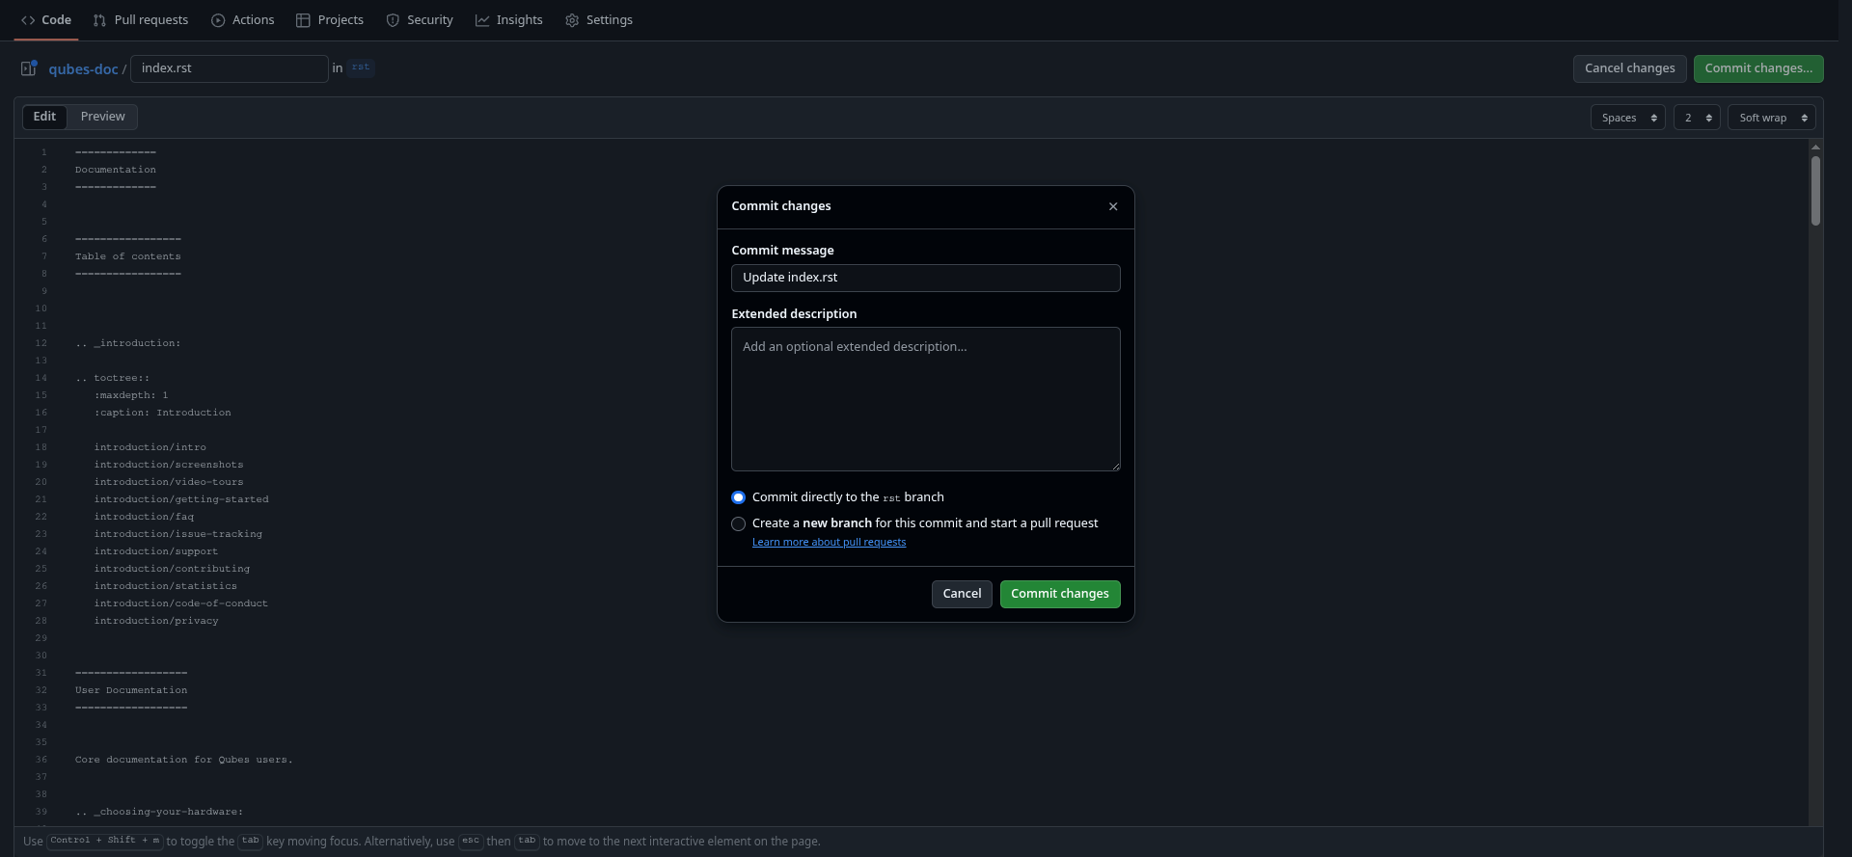Viewport: 1852px width, 857px height.
Task: Close the Commit changes dialog
Action: [x=1113, y=206]
